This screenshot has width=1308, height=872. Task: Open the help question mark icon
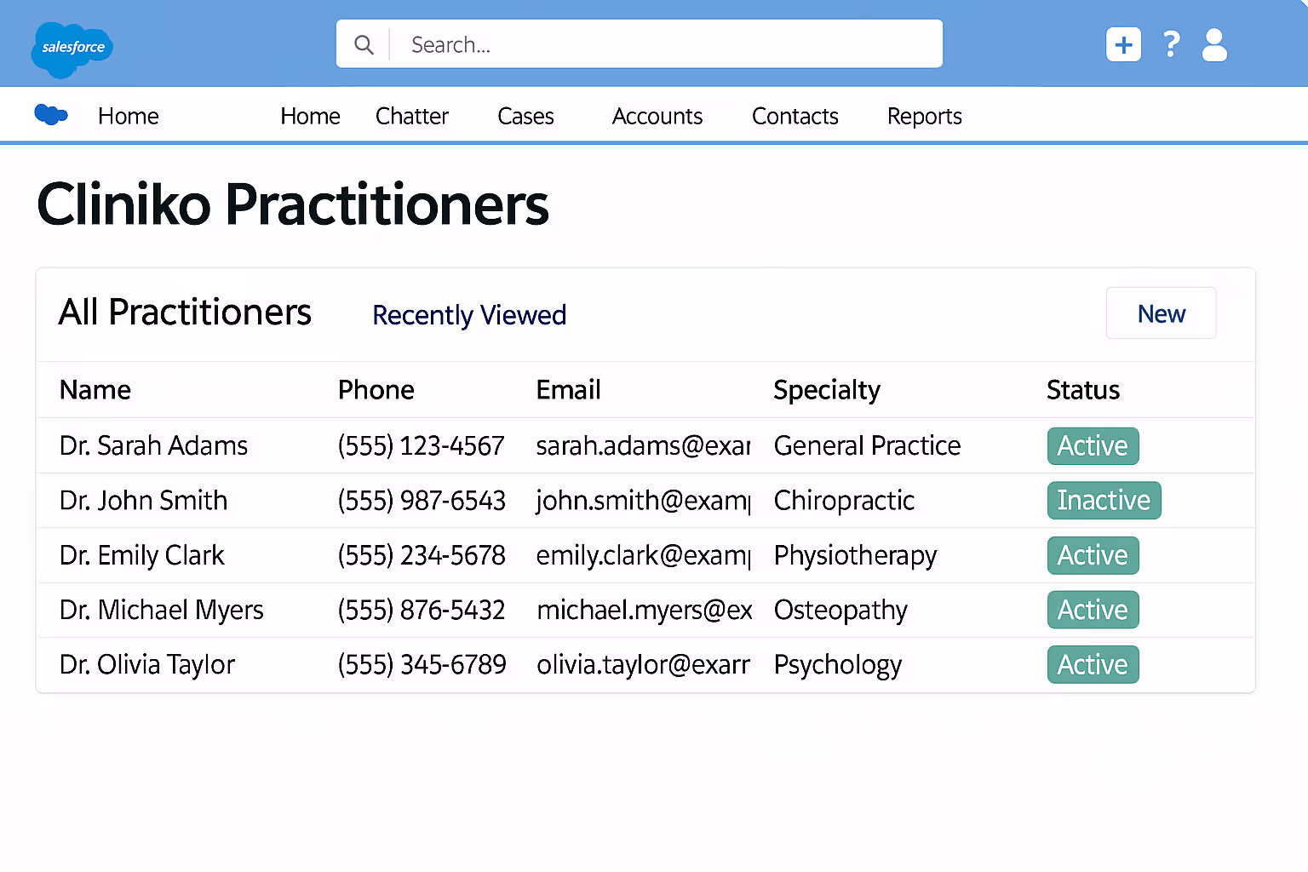pyautogui.click(x=1172, y=44)
